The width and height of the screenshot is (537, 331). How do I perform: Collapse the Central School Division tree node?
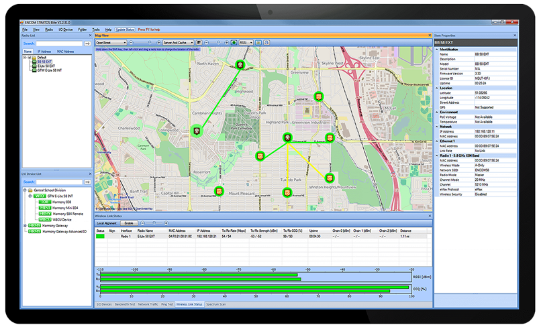point(25,190)
